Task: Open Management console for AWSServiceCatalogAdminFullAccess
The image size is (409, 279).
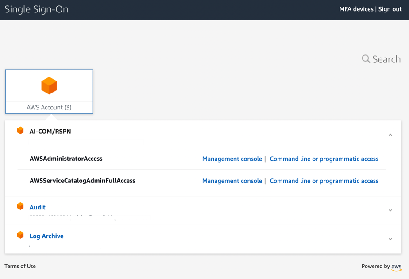Action: (232, 181)
